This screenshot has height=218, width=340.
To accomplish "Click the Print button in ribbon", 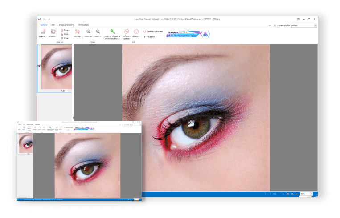I will [x=66, y=34].
